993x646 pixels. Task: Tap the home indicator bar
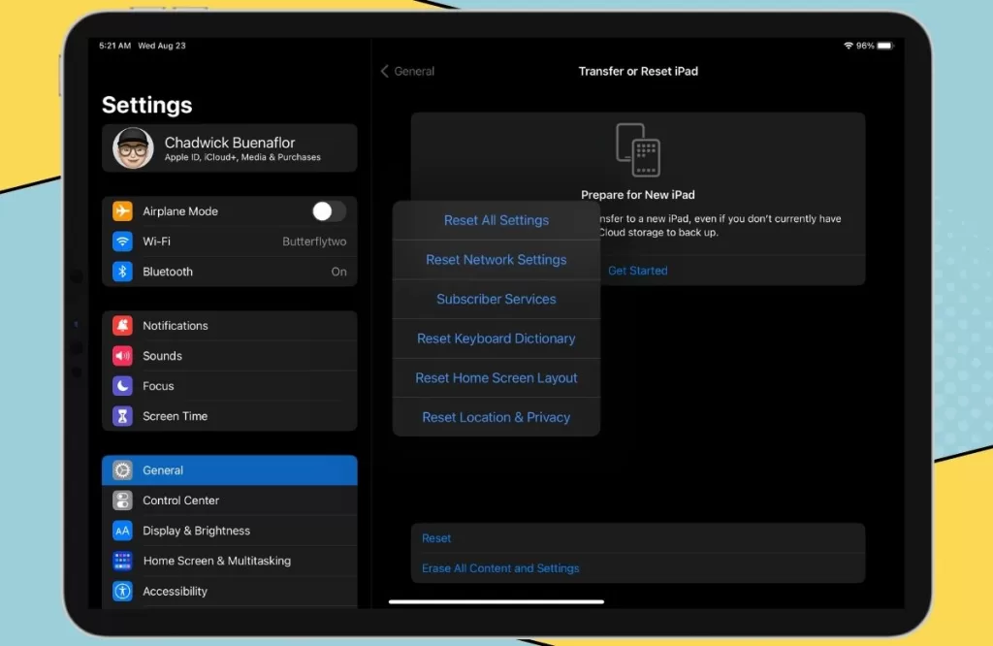point(496,601)
